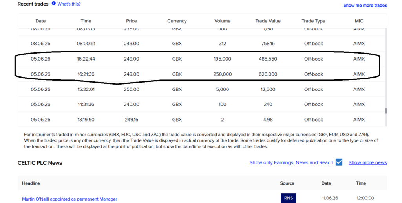
Task: Click the trades table scrollbar thumb
Action: coord(386,111)
